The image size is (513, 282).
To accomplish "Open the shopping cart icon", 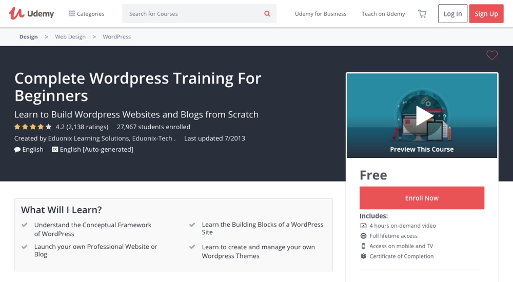I will 422,14.
